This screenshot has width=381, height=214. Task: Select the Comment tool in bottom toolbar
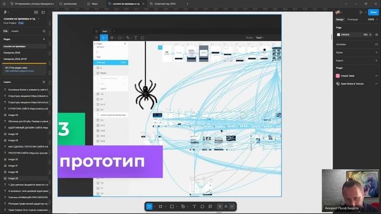point(202,206)
